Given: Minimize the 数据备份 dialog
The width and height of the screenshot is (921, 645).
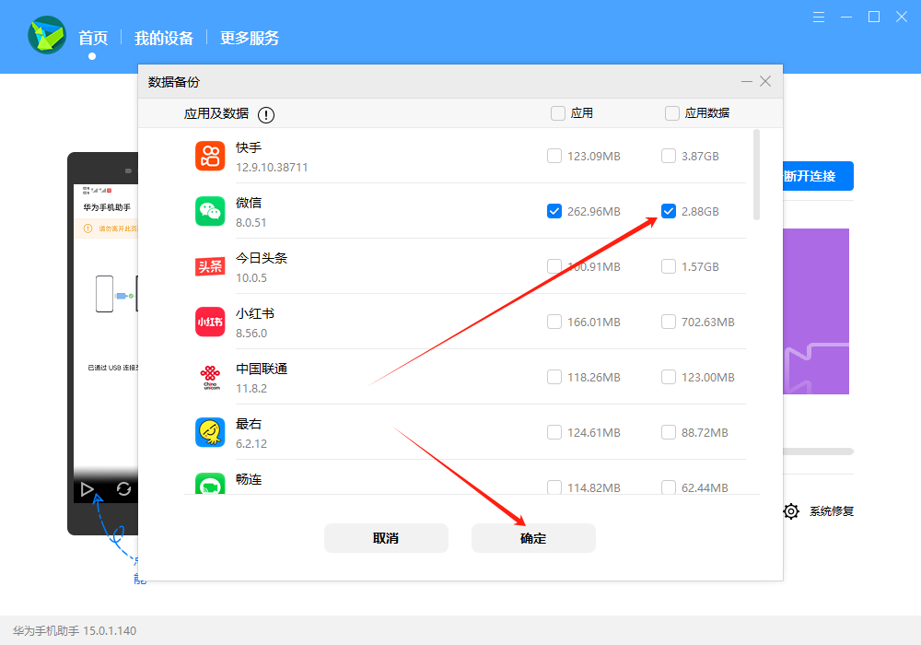Looking at the screenshot, I should point(747,81).
